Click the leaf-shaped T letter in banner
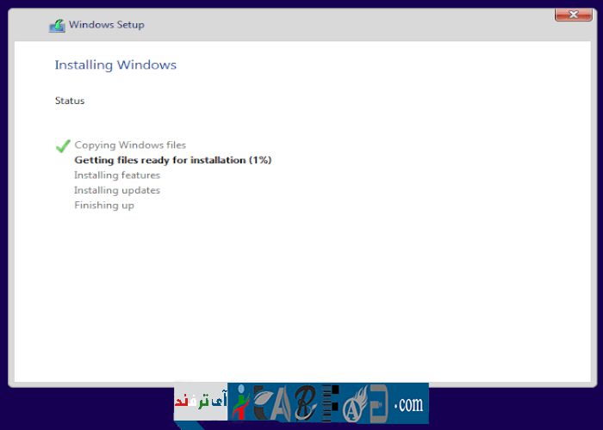 click(x=261, y=404)
